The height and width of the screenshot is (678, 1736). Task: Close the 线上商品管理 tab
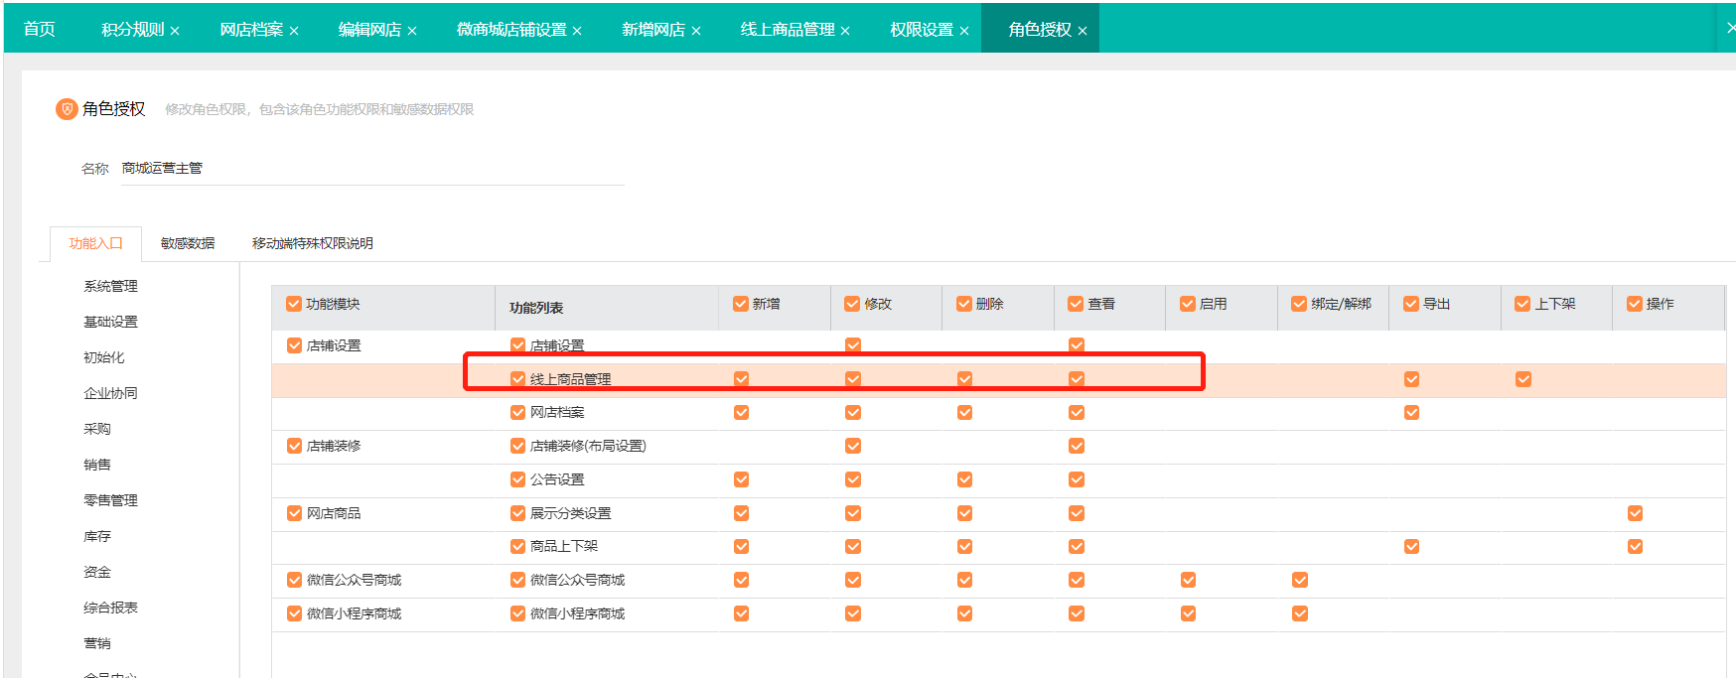(845, 31)
